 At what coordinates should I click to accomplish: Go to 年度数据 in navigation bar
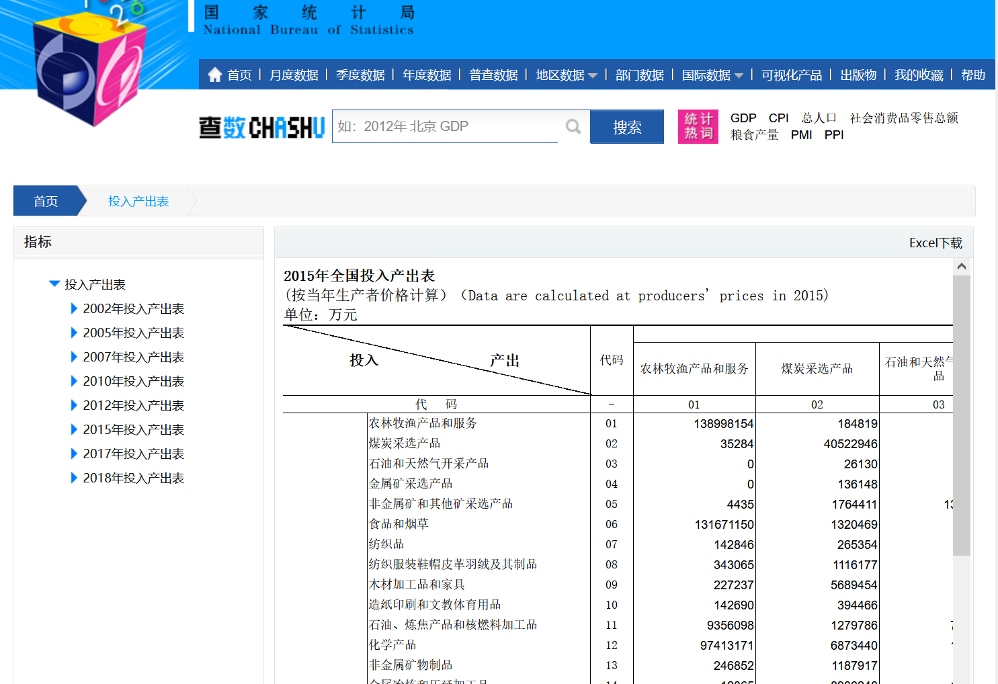click(x=427, y=75)
